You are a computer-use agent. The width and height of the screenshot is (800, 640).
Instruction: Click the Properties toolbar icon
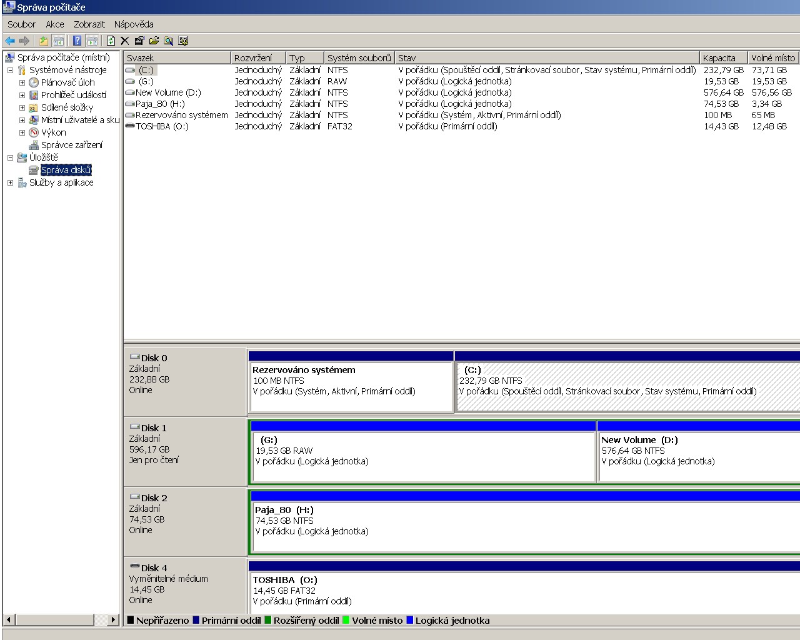[139, 41]
